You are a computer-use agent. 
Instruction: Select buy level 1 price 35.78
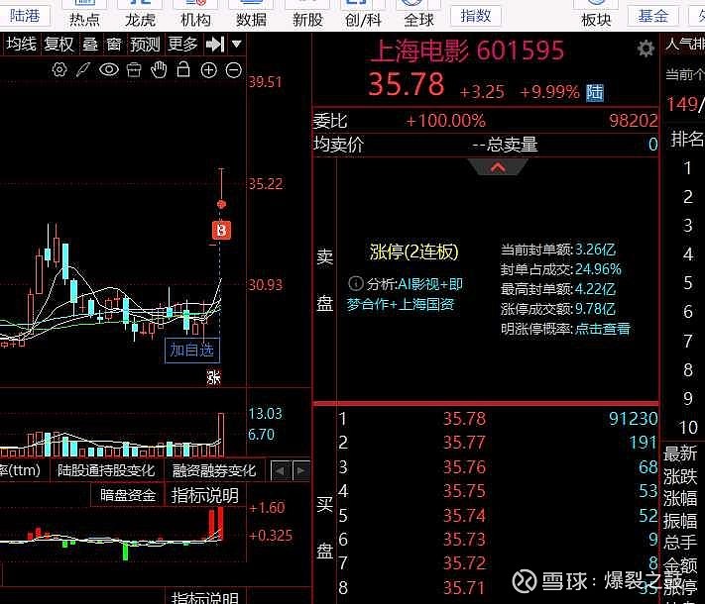pyautogui.click(x=464, y=419)
